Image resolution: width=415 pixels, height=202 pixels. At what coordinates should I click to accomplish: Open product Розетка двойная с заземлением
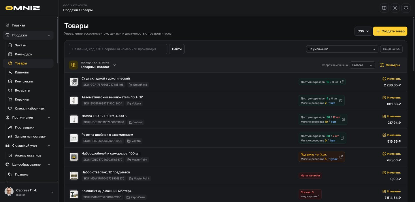coord(107,135)
